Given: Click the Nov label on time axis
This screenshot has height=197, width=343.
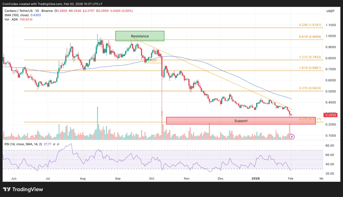Looking at the screenshot, I should (x=187, y=178).
